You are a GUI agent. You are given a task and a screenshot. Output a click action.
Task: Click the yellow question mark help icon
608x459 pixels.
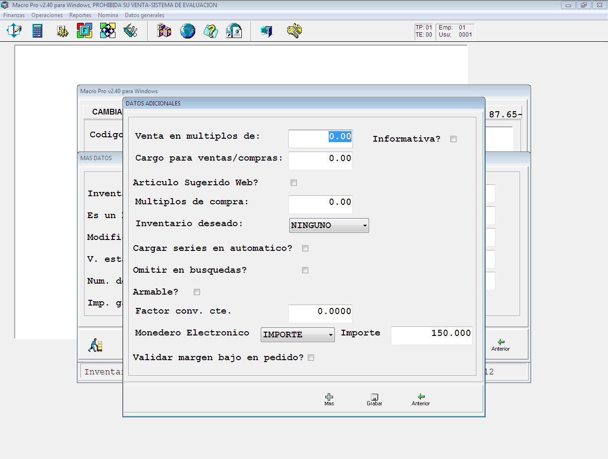coord(210,31)
